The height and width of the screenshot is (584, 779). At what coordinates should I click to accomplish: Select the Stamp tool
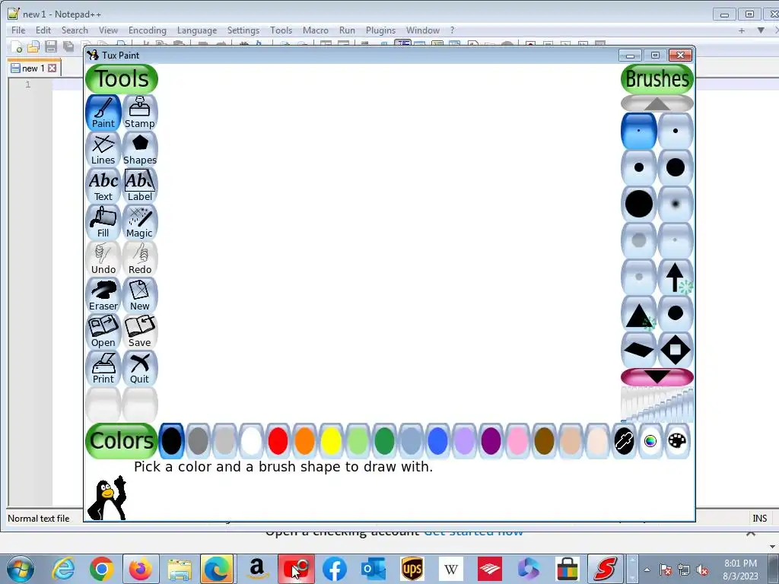(140, 113)
